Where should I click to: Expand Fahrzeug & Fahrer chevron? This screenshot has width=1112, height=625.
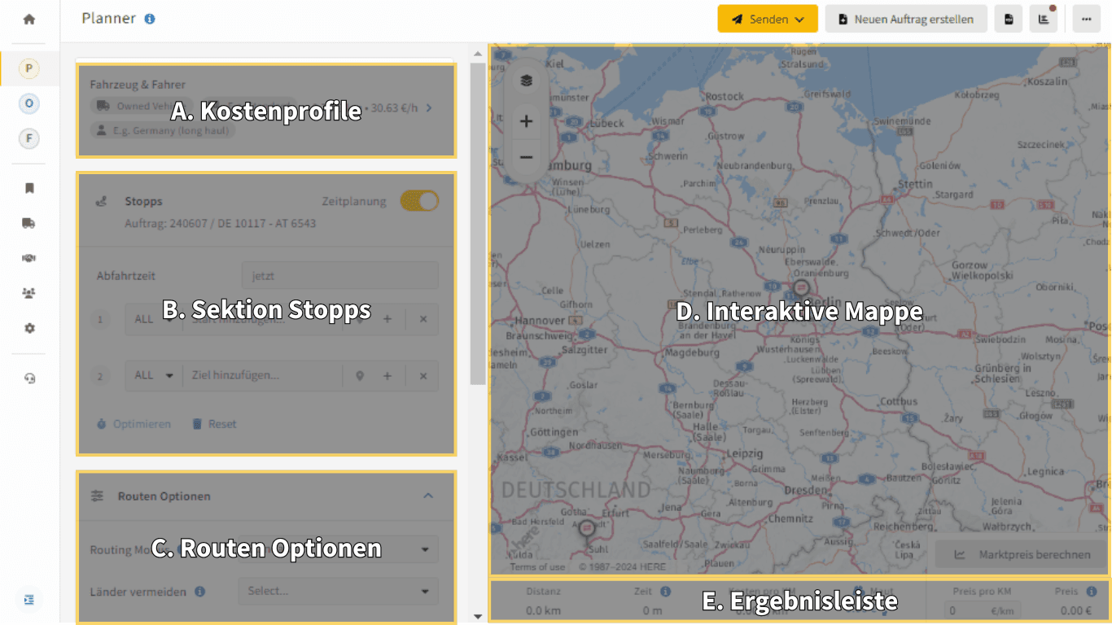[x=429, y=107]
